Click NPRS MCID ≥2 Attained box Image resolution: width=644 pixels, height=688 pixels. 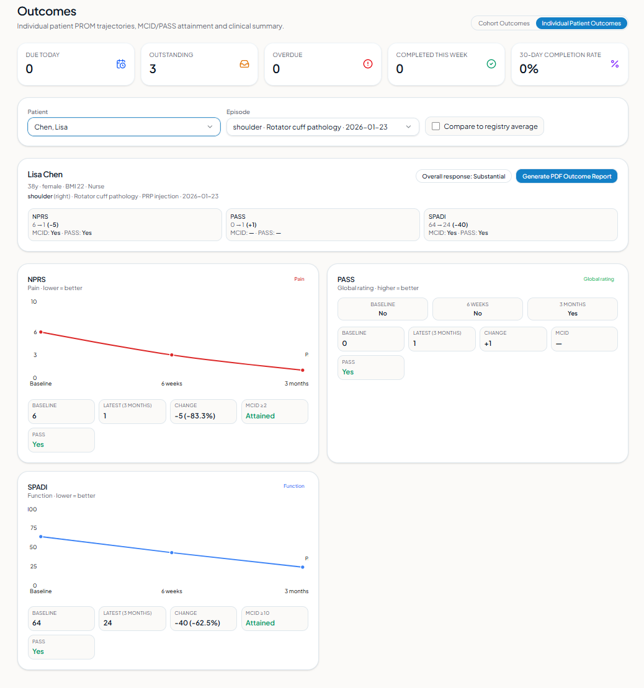pyautogui.click(x=275, y=412)
